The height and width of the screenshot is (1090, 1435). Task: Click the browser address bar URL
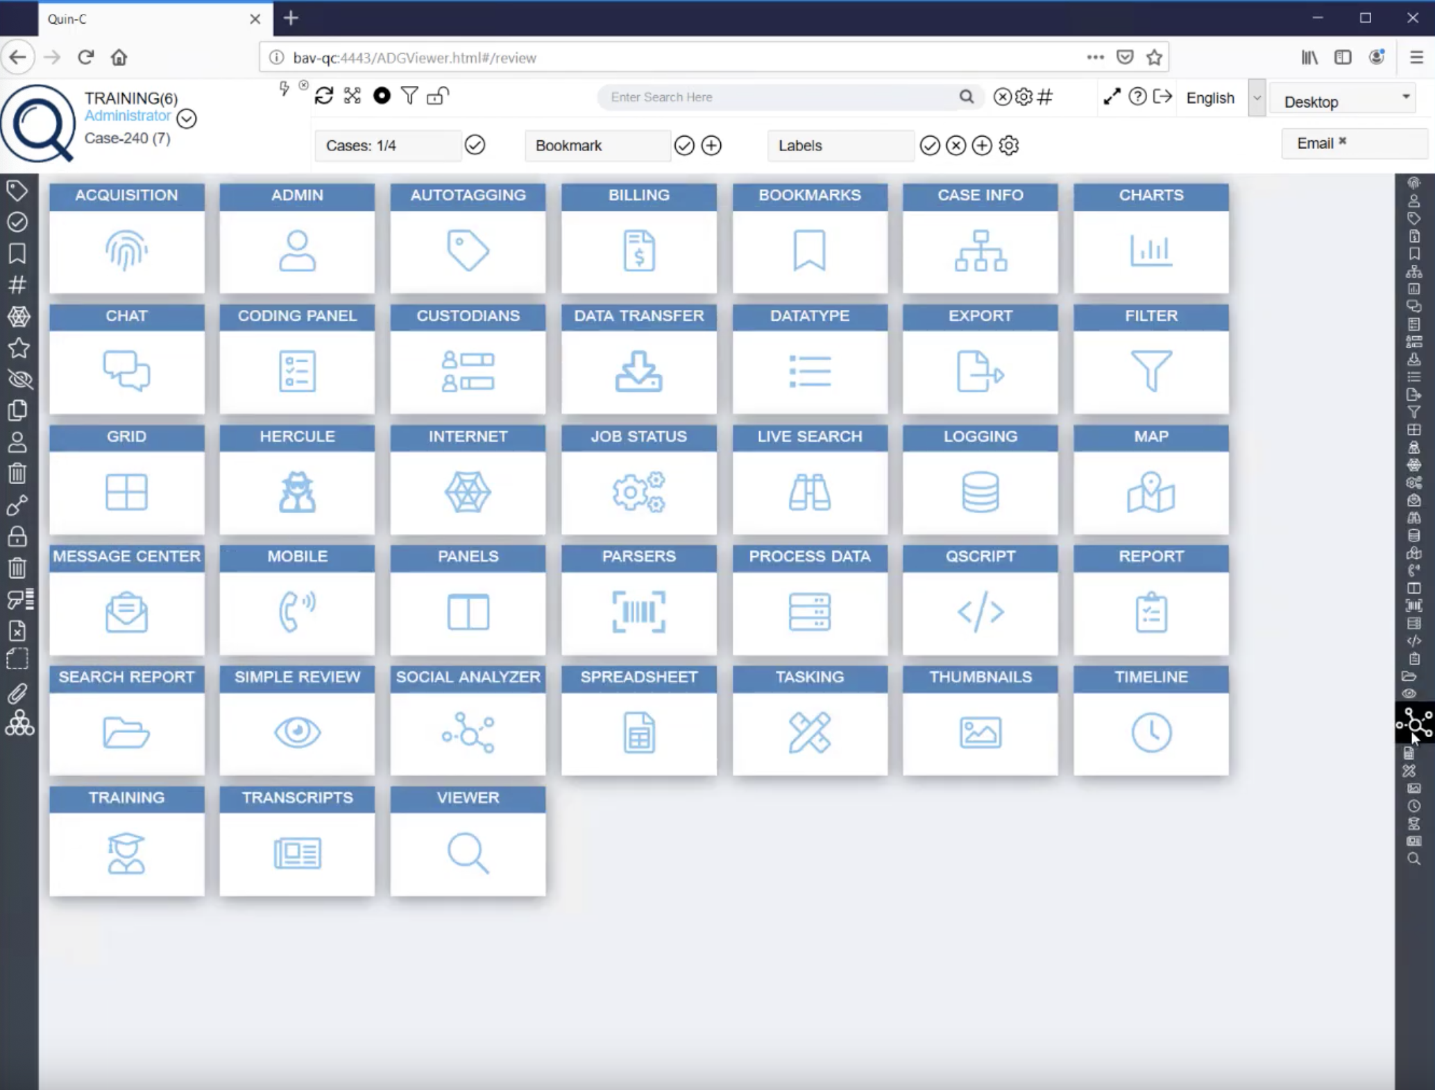(x=414, y=58)
